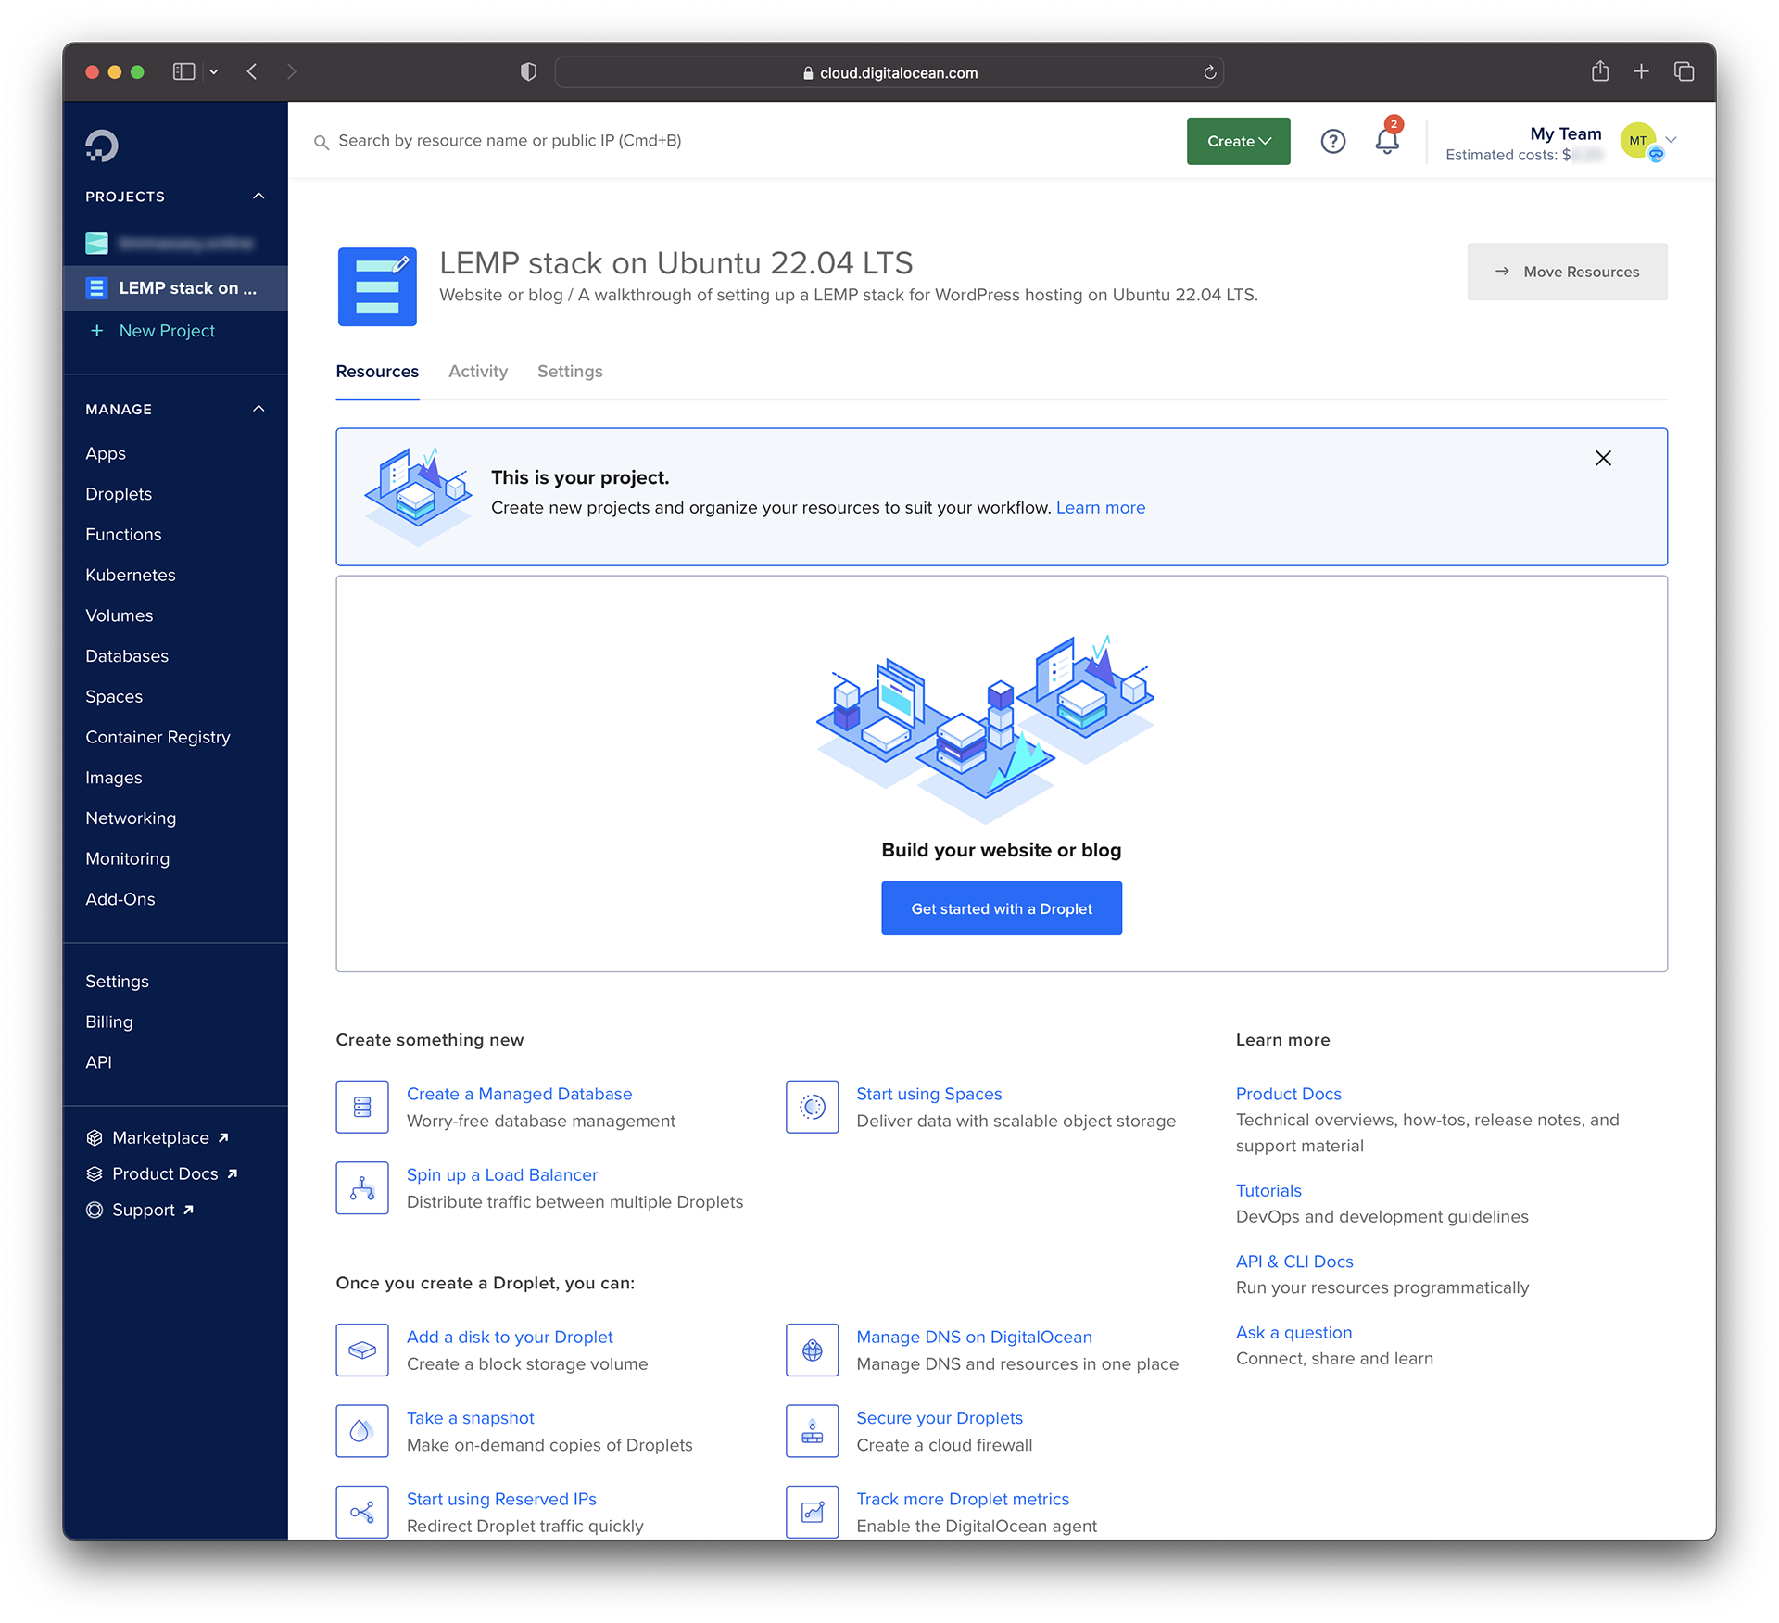1779x1623 pixels.
Task: Click Create a Managed Database link
Action: click(519, 1094)
